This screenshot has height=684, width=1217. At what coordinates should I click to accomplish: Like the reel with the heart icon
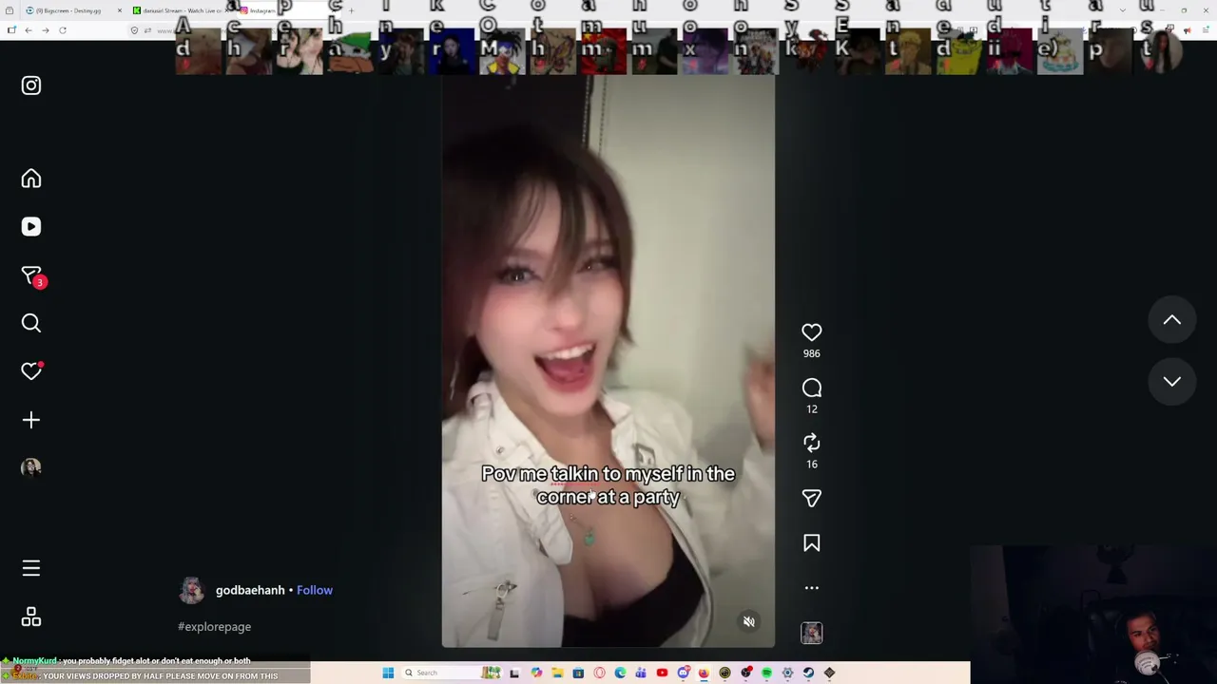tap(811, 332)
